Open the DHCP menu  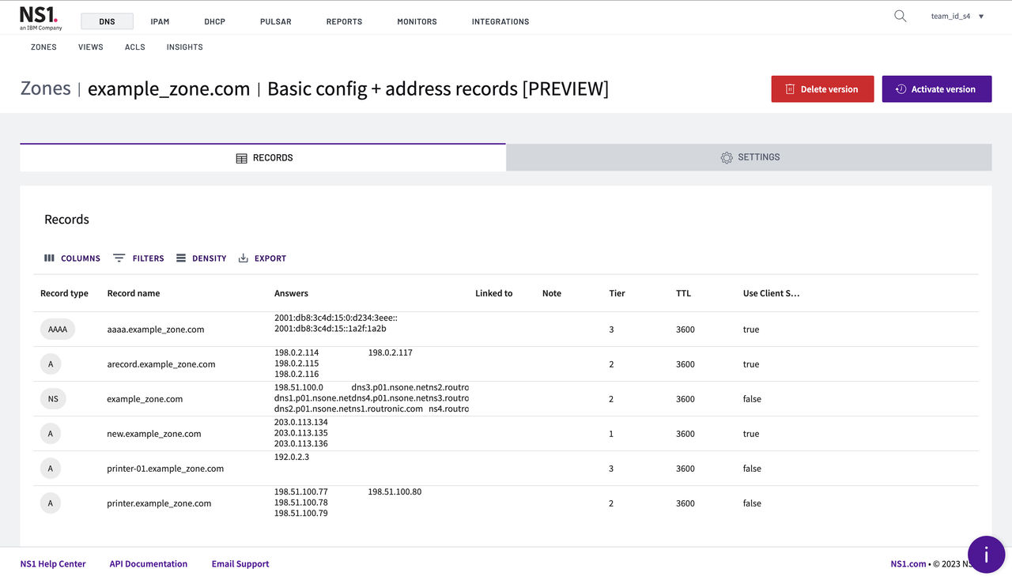[x=214, y=21]
